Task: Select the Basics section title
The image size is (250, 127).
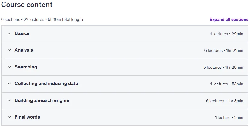Action: (22, 33)
